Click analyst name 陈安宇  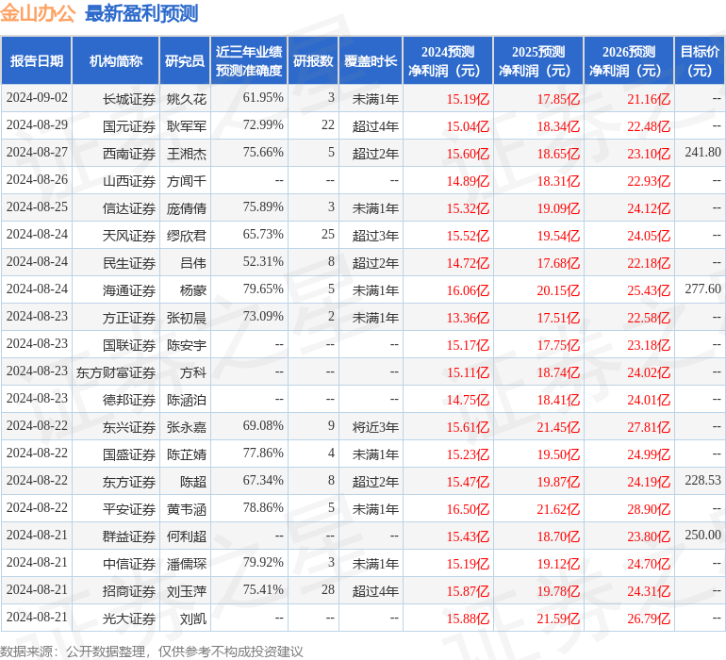click(x=187, y=345)
